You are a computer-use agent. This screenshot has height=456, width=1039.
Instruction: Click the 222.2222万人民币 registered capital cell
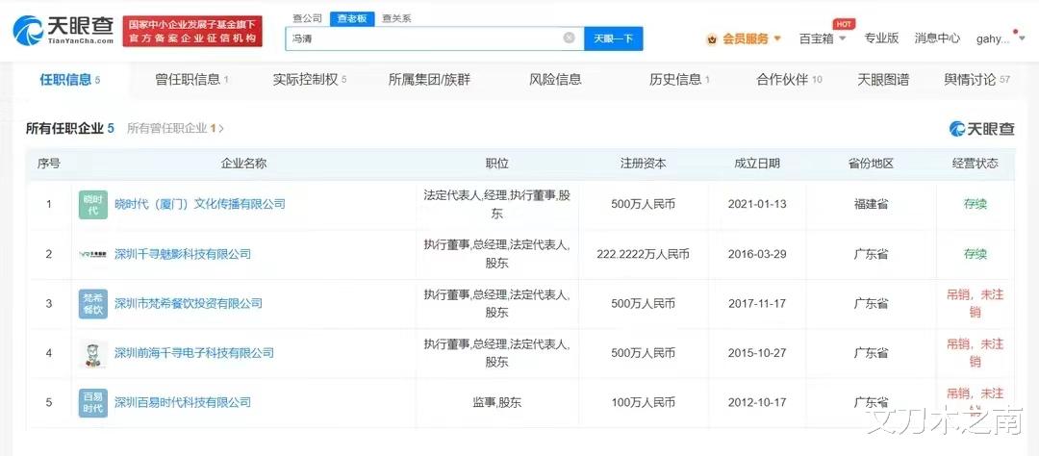[x=643, y=254]
